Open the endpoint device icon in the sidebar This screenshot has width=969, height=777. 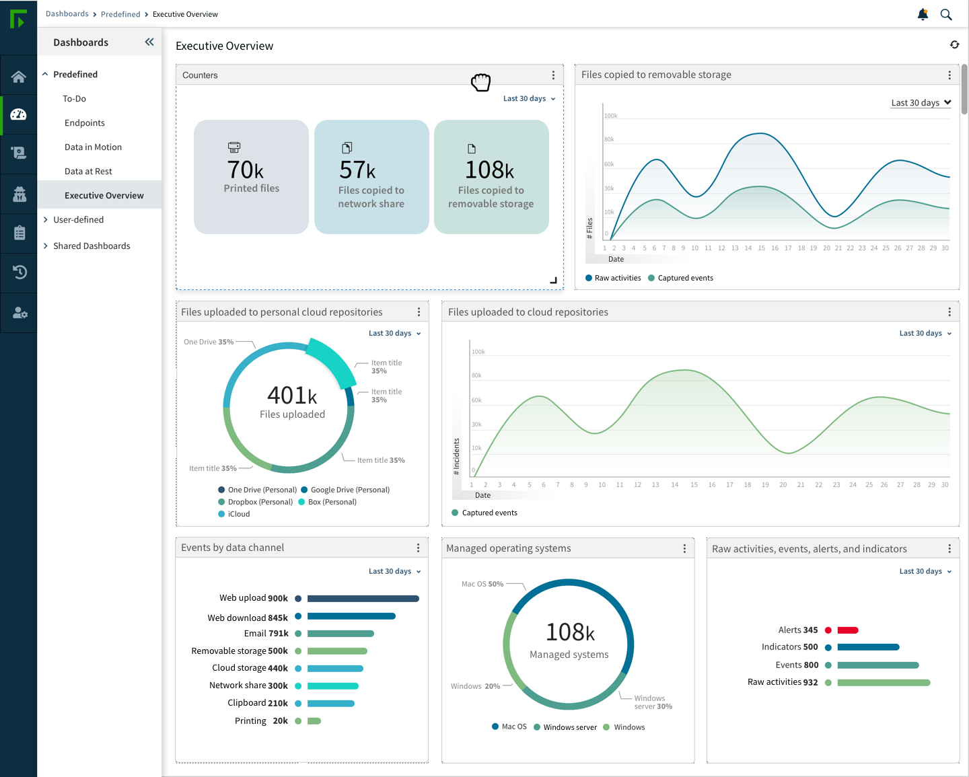(19, 153)
